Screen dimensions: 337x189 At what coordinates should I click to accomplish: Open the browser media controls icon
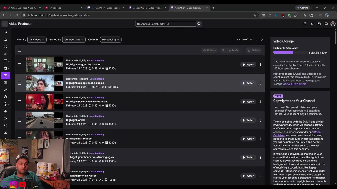(320, 15)
